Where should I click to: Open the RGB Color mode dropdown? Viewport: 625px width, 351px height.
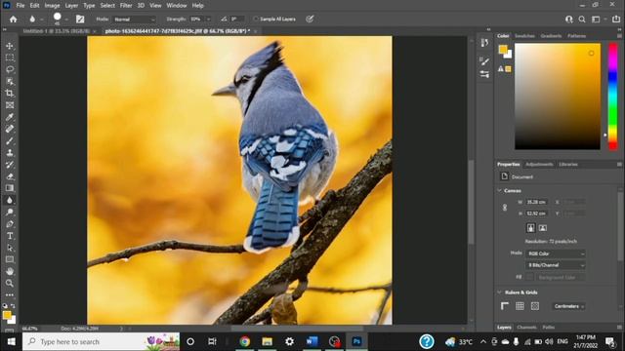[x=556, y=253]
